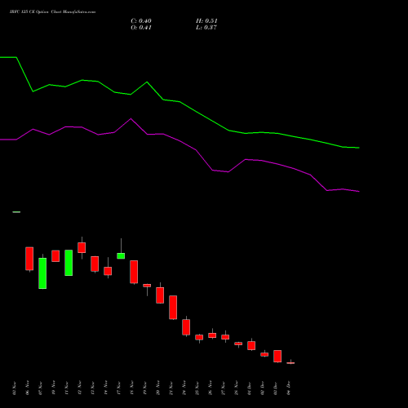Click the 21 Nov date axis label
This screenshot has height=408, width=408.
tap(171, 388)
